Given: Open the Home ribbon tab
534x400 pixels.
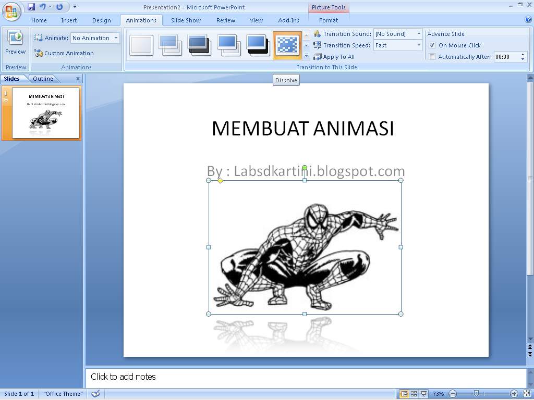Looking at the screenshot, I should (39, 20).
